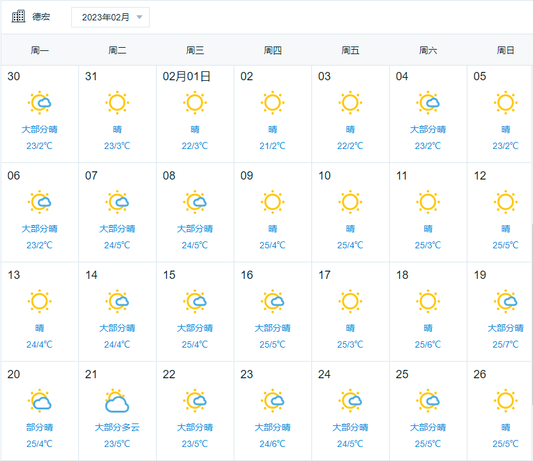The height and width of the screenshot is (461, 533).
Task: Click the mostly sunny icon on day 04
Action: pyautogui.click(x=428, y=103)
